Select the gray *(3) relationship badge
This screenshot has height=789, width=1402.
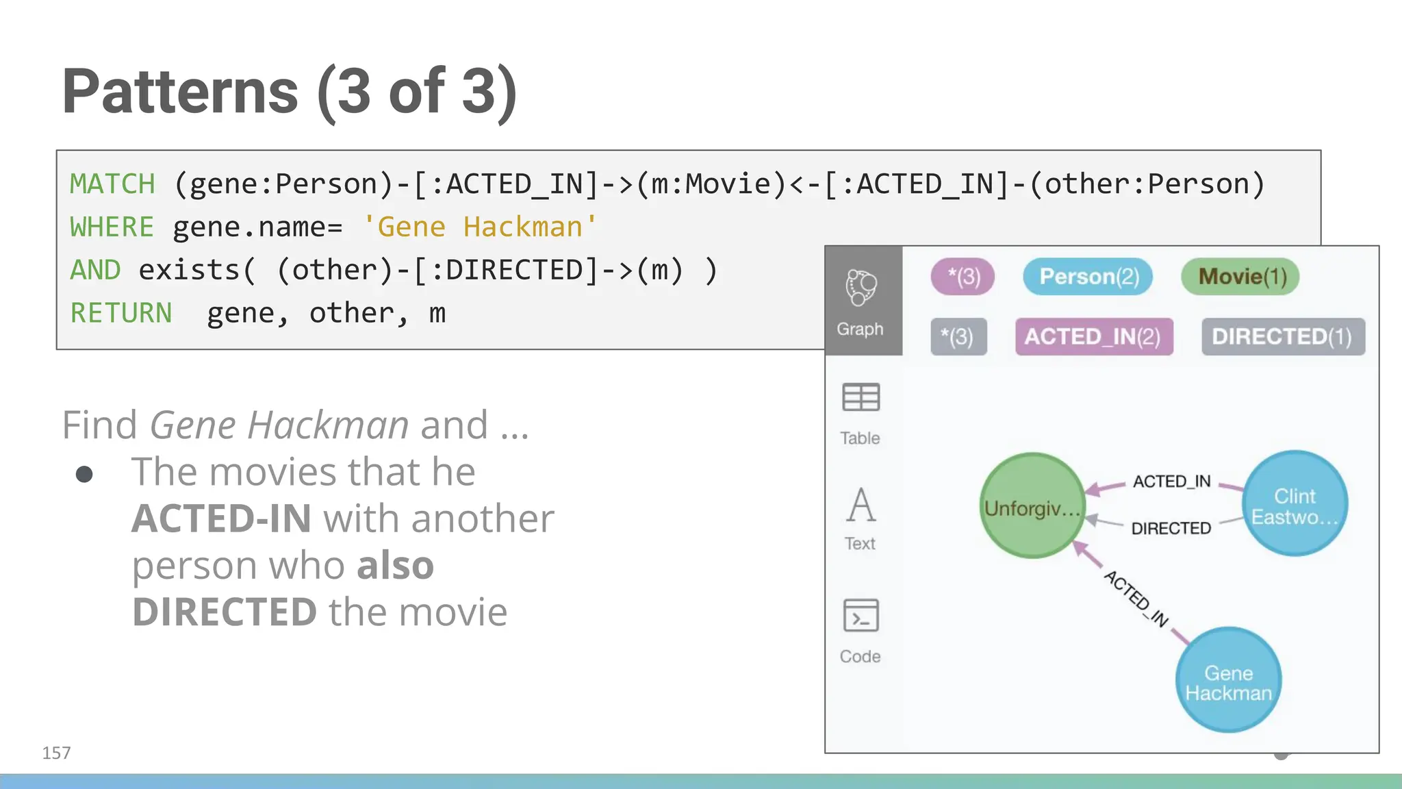tap(958, 336)
